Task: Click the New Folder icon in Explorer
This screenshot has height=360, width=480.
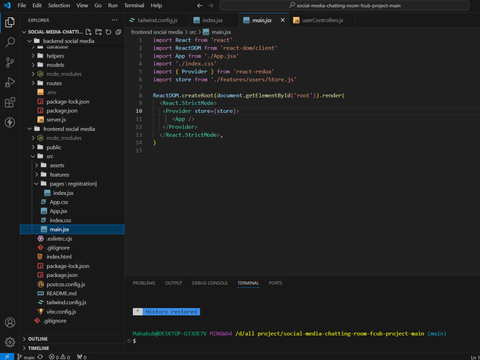Action: (98, 32)
